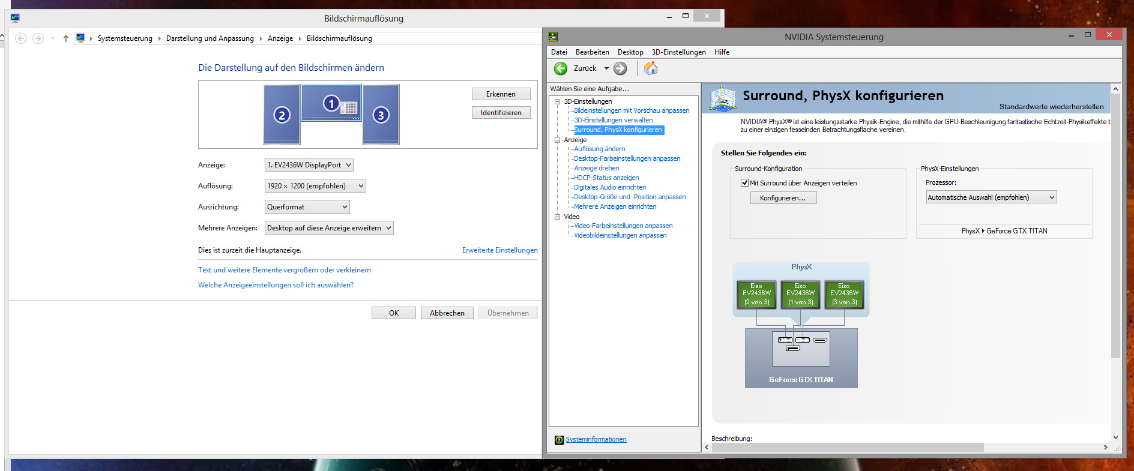Collapse the Anzeige tree node
This screenshot has width=1134, height=471.
(558, 140)
